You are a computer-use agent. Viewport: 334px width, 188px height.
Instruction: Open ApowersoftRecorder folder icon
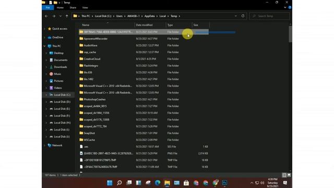tap(81, 39)
